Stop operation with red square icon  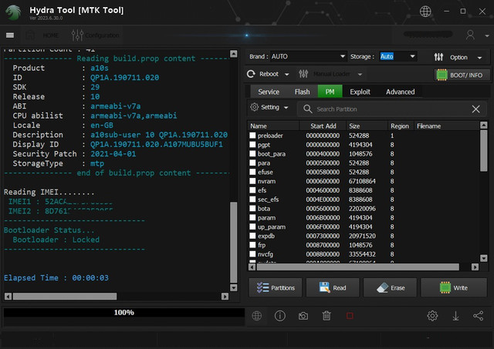[350, 316]
